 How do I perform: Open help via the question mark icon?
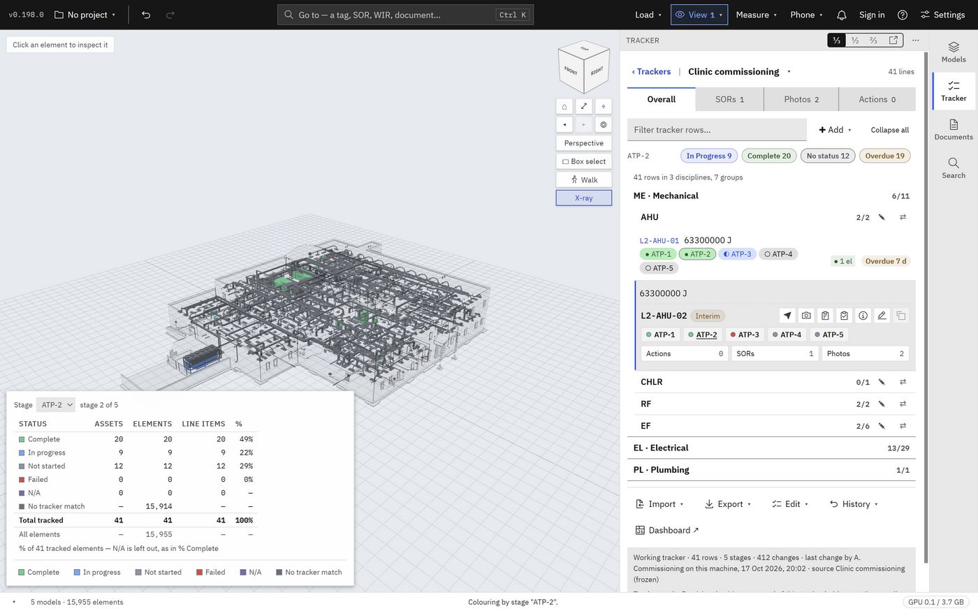pyautogui.click(x=903, y=15)
